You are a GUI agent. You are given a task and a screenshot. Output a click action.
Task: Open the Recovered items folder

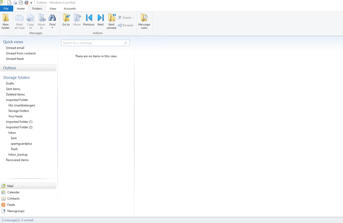pyautogui.click(x=17, y=160)
